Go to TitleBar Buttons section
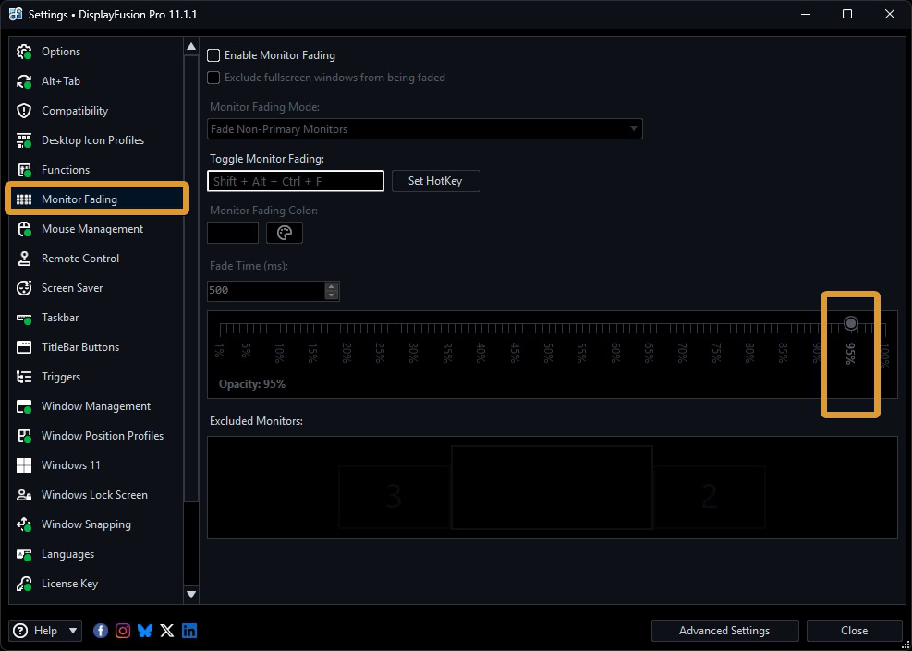This screenshot has height=651, width=912. (96, 347)
